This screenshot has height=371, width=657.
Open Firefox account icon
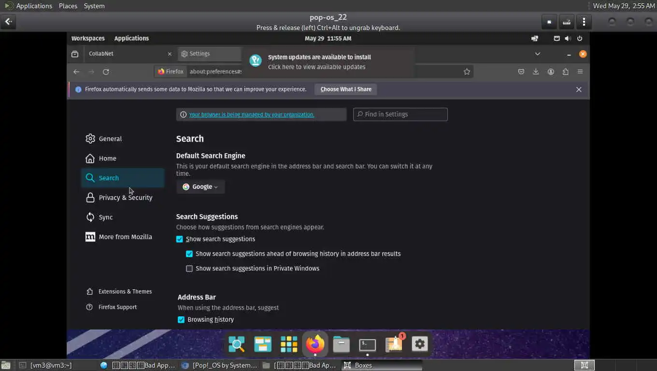point(551,71)
